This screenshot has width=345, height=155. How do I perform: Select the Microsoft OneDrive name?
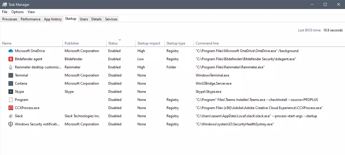click(x=30, y=51)
